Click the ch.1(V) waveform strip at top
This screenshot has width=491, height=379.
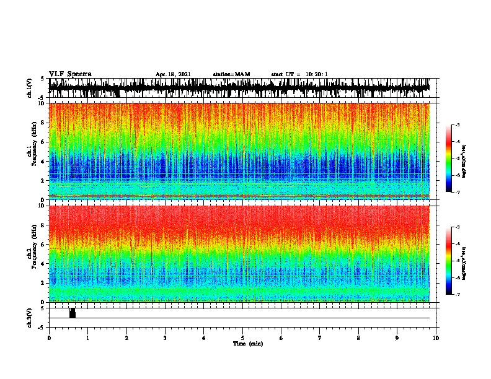pyautogui.click(x=239, y=88)
